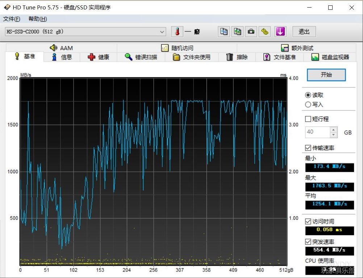
Task: Minimize the HD Tune Pro window
Action: [309, 7]
